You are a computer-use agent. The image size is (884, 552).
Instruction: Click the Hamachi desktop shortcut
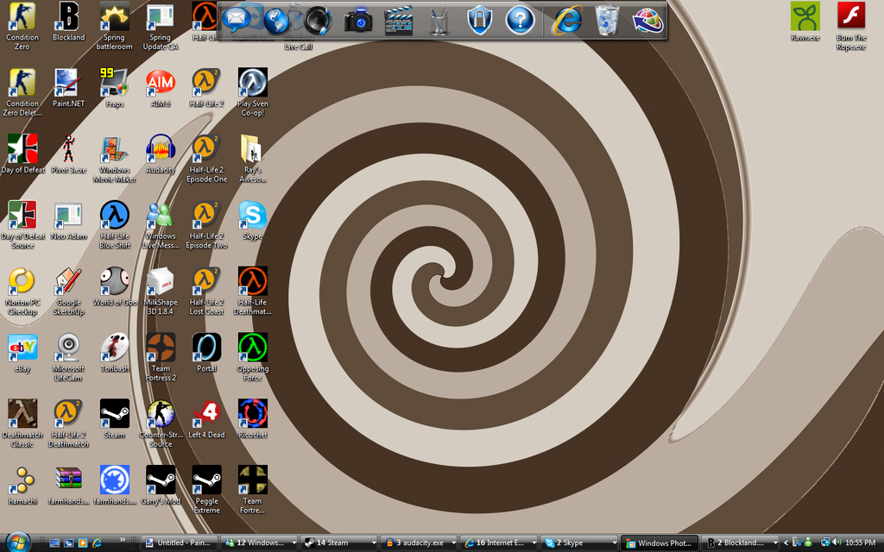click(22, 486)
